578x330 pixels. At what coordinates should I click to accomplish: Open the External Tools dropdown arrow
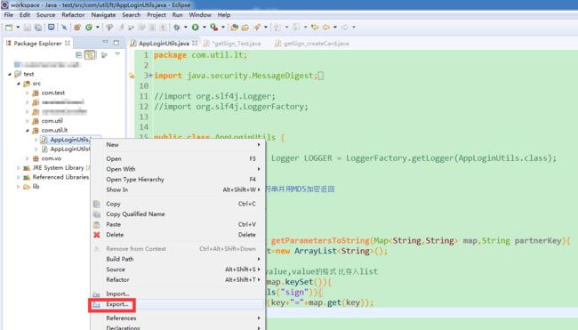tap(223, 28)
